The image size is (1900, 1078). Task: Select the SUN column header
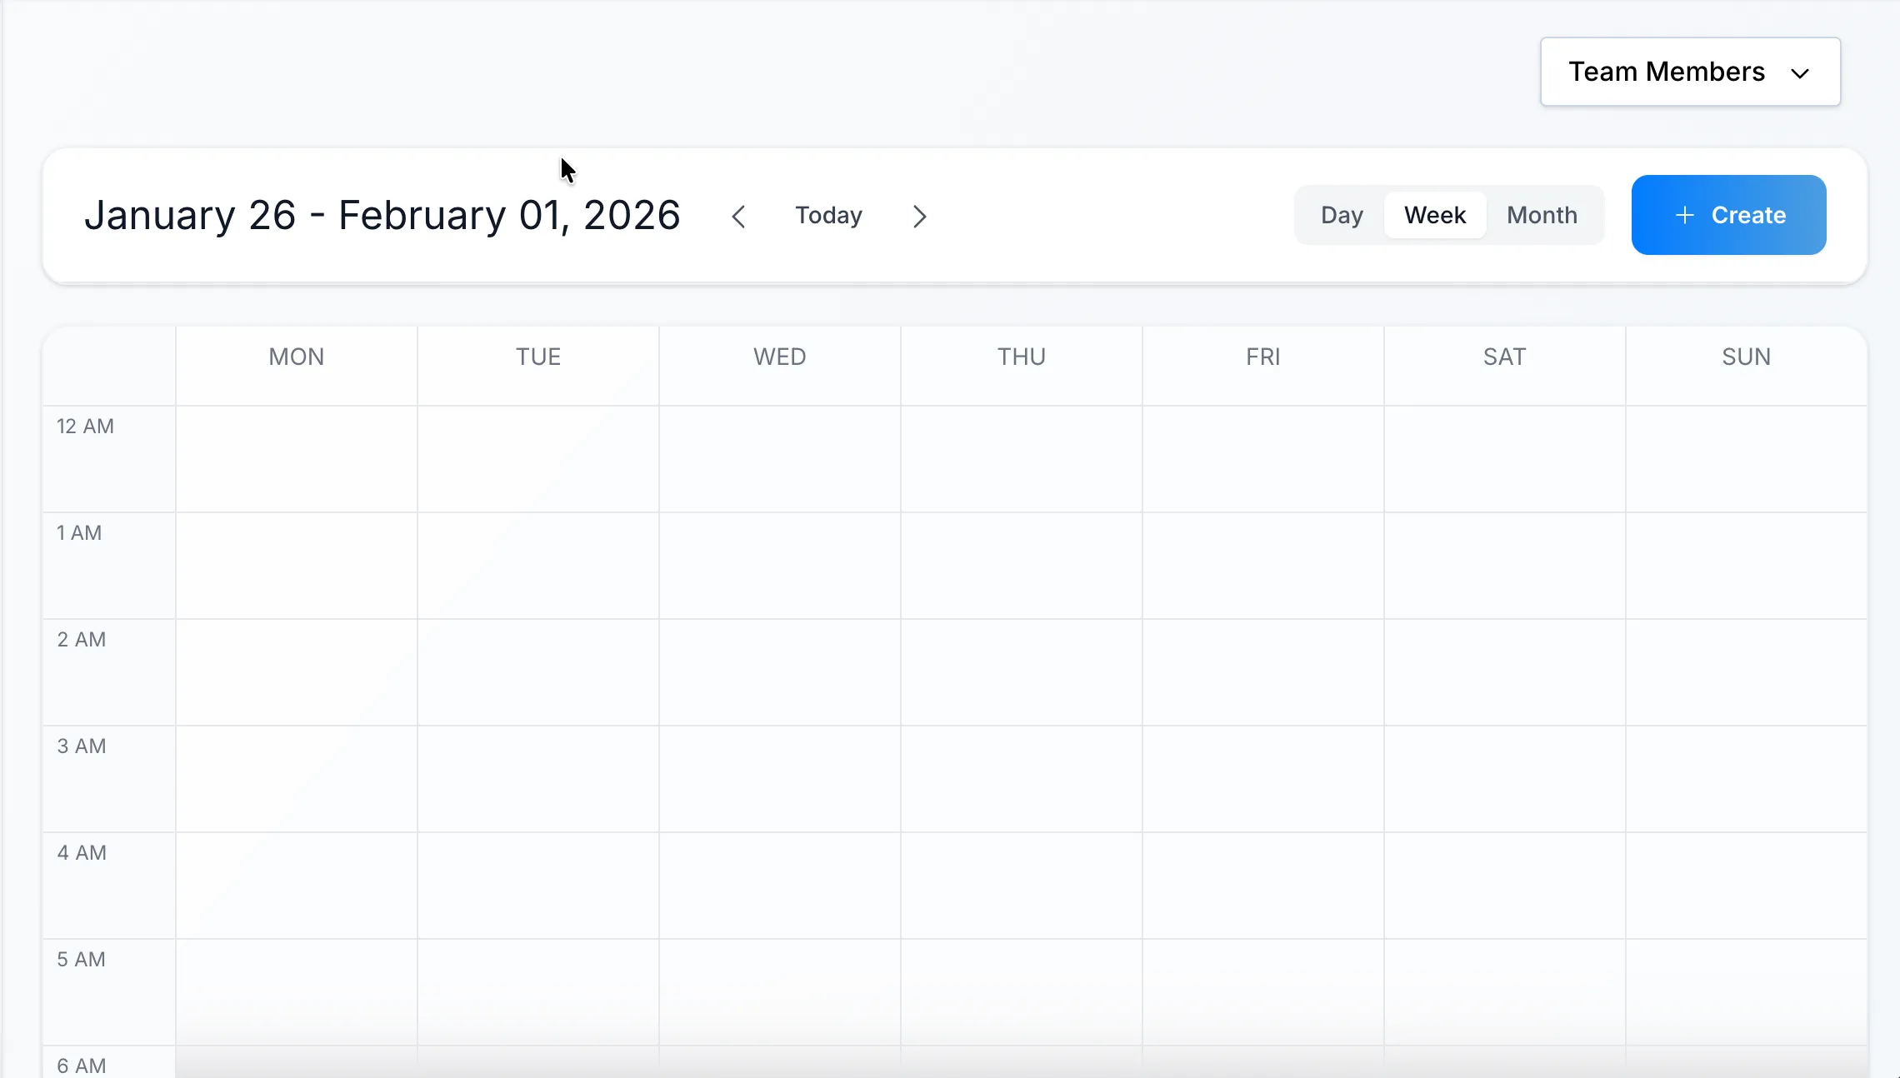tap(1746, 357)
